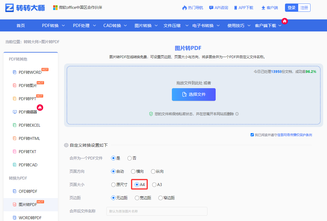Select 窄边距 margin option
327x221 pixels.
160,198
